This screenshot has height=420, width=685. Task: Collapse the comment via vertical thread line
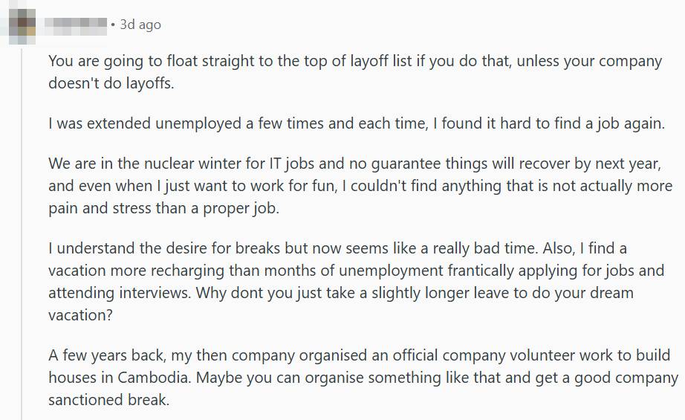(x=22, y=223)
